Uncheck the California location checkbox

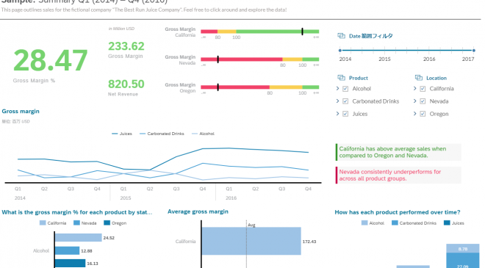click(423, 89)
